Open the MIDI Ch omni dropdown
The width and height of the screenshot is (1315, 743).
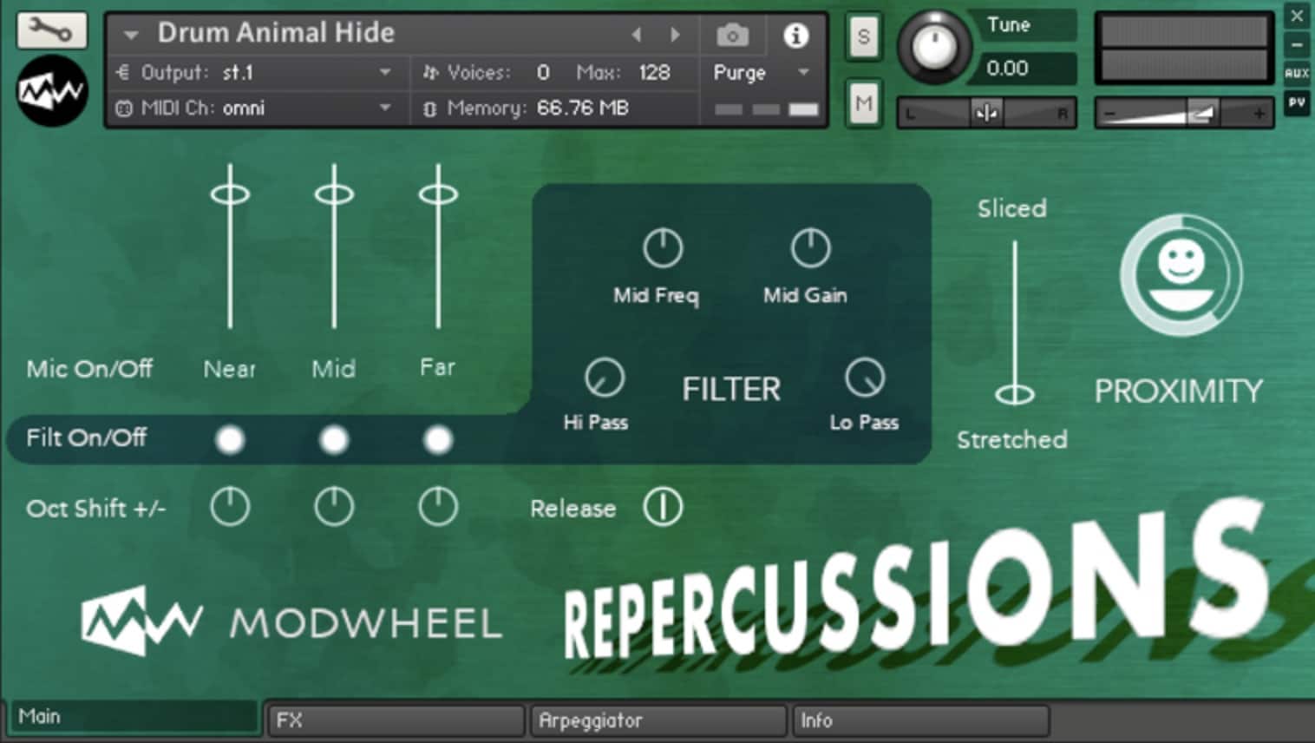[256, 108]
